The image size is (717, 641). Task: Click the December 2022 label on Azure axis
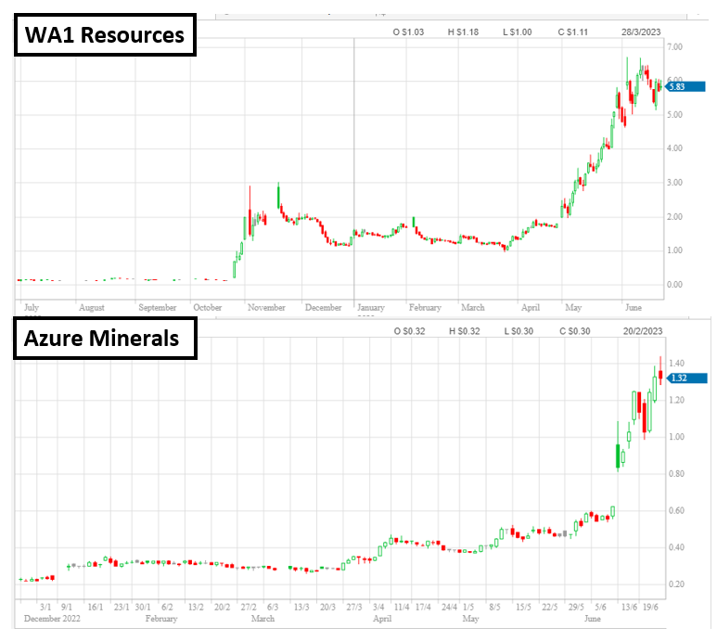click(52, 619)
